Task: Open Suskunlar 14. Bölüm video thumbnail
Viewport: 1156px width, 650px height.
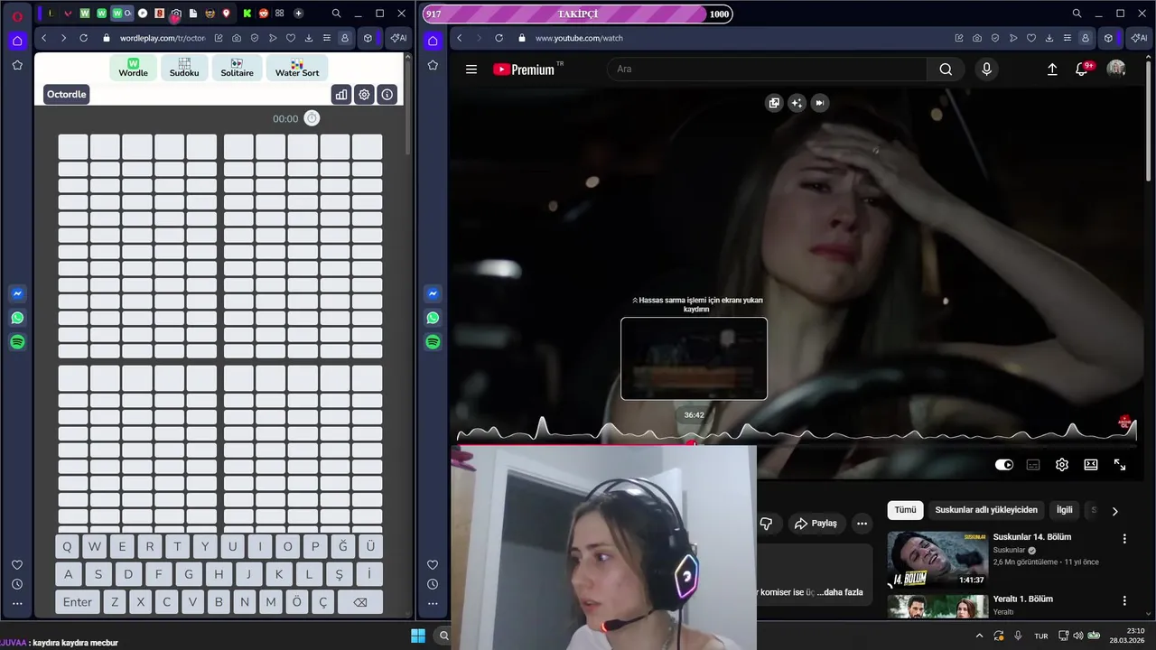Action: 937,560
